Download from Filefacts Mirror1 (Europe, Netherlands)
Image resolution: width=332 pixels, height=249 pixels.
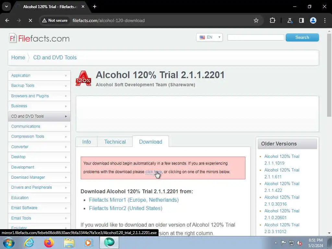click(x=134, y=200)
